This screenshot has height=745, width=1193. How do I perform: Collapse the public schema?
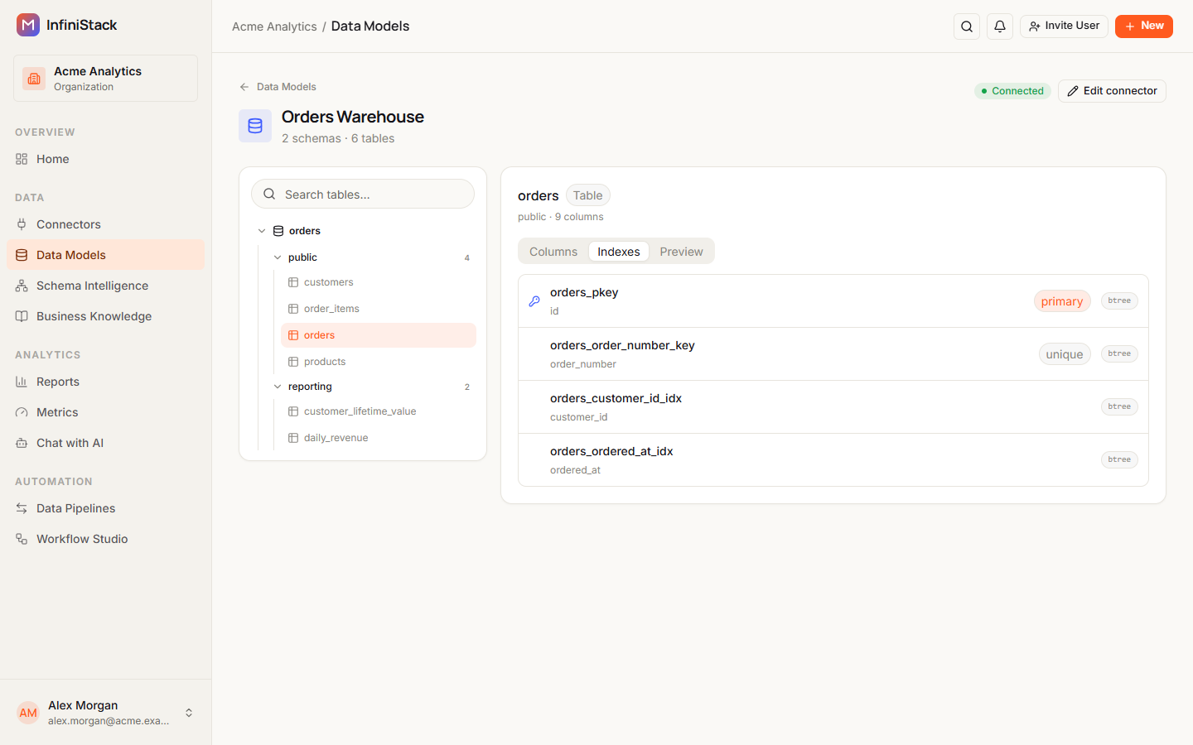point(278,257)
